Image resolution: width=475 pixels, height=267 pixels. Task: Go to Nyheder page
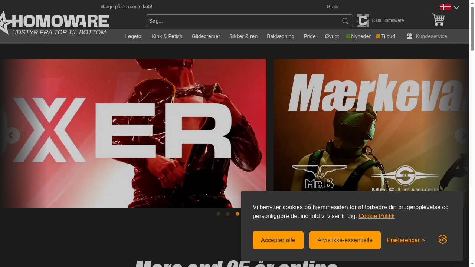(x=358, y=36)
